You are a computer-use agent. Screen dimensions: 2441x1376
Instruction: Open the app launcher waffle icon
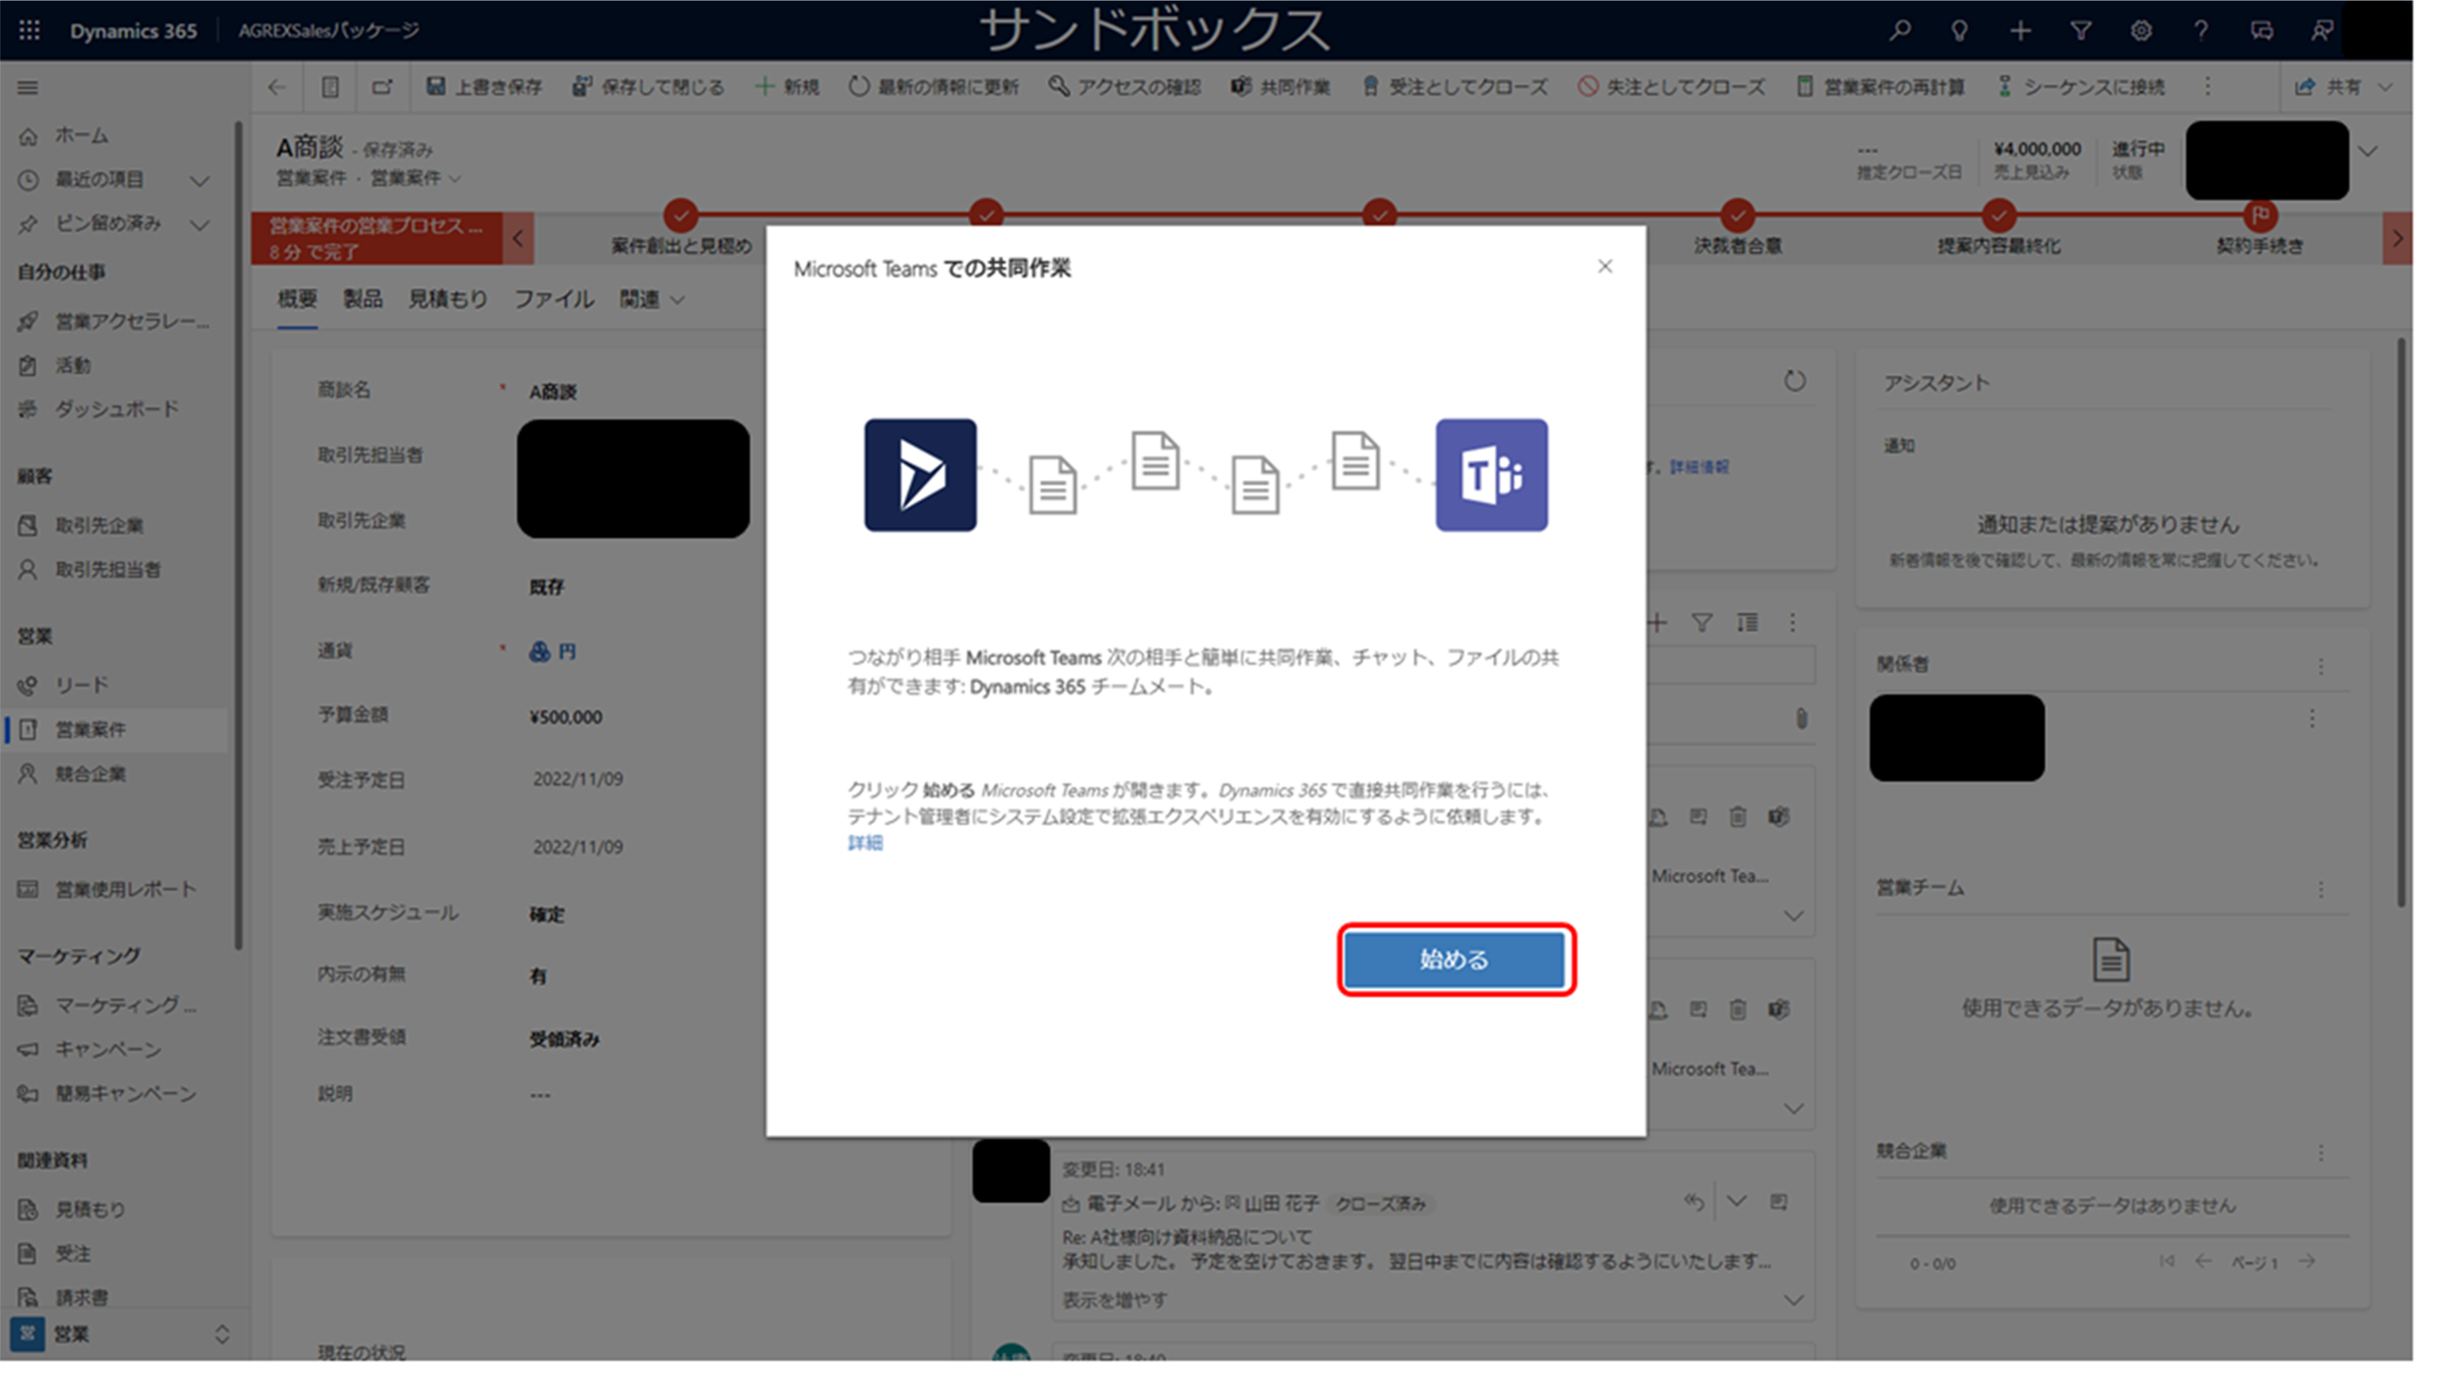tap(29, 30)
